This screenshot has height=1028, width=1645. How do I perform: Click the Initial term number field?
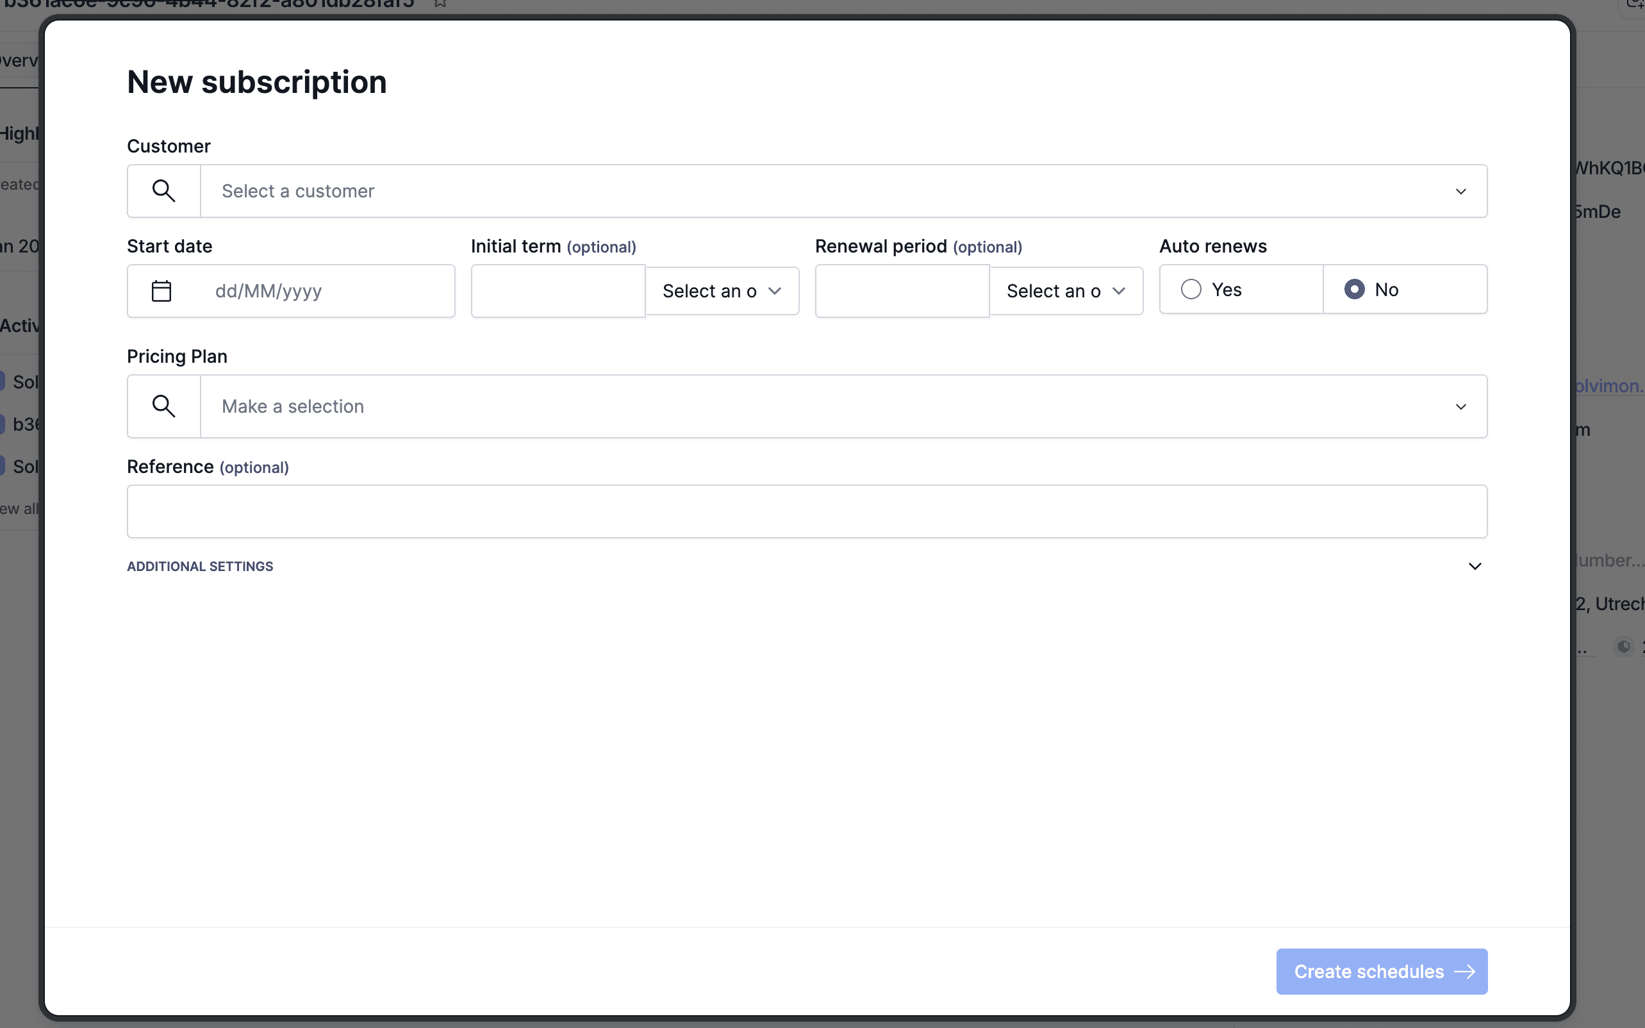(x=558, y=291)
